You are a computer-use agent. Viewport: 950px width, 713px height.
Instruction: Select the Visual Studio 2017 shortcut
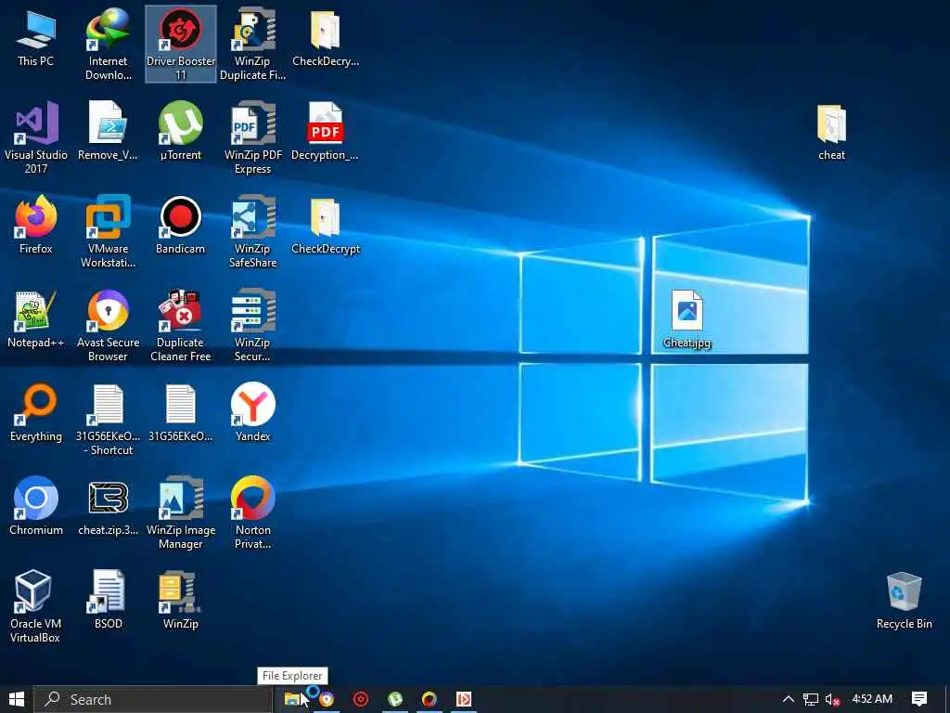(36, 138)
